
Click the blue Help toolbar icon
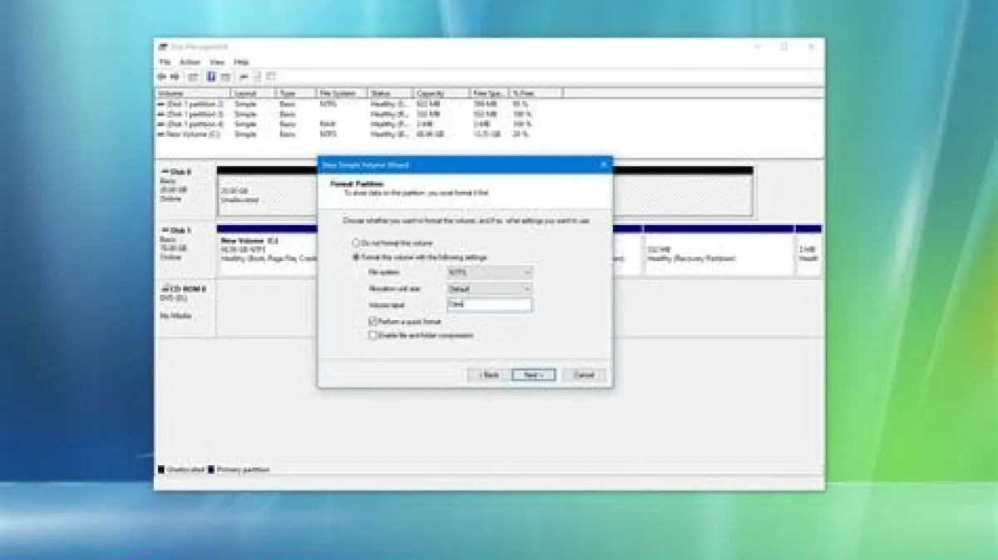tap(211, 76)
